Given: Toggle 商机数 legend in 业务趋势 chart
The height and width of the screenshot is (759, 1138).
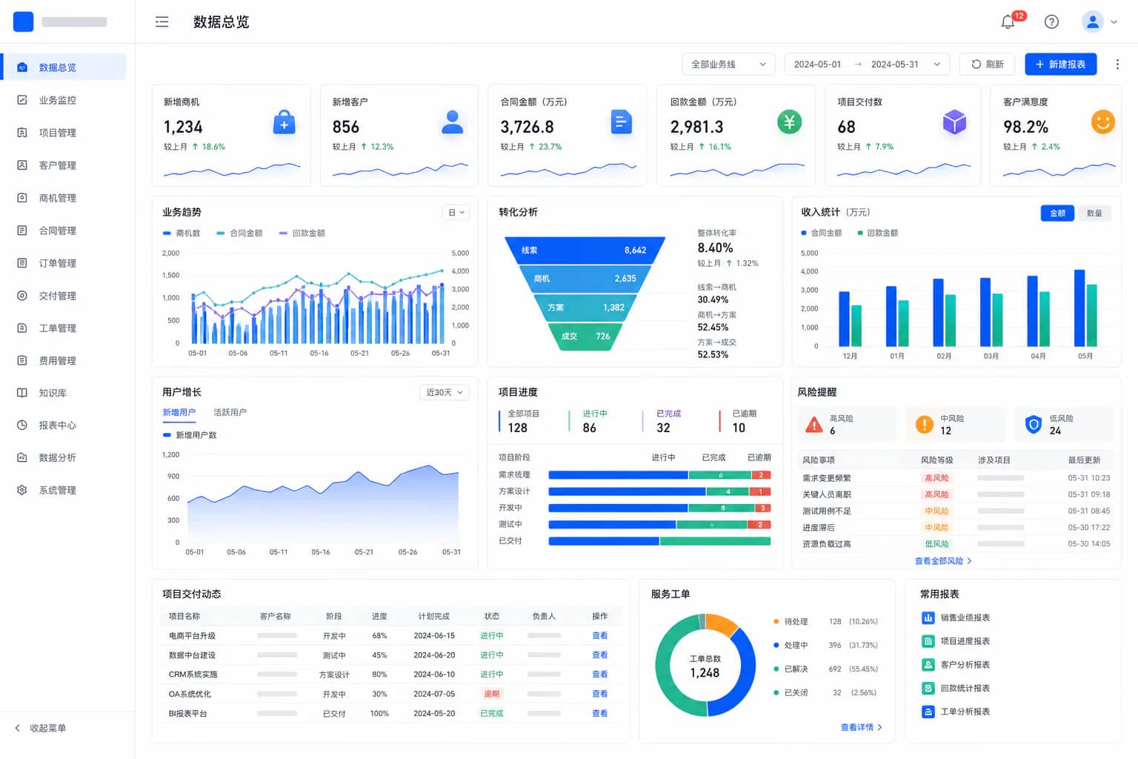Looking at the screenshot, I should [182, 233].
